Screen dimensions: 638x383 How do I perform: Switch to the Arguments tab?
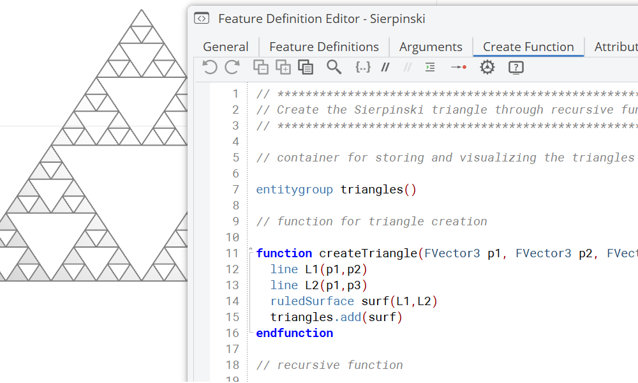(x=431, y=47)
